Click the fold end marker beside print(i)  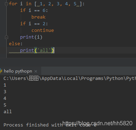click(6, 37)
